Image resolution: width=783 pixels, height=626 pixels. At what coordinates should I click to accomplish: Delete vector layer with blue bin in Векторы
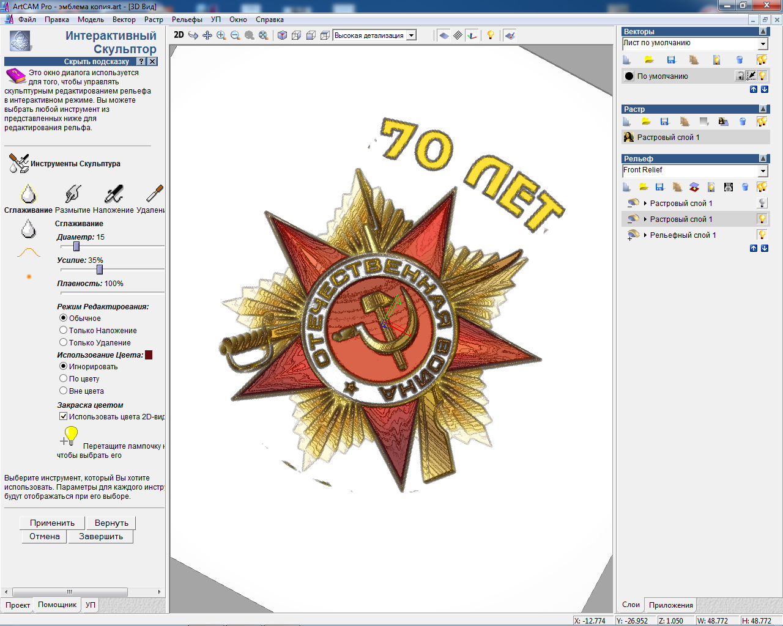[x=740, y=60]
